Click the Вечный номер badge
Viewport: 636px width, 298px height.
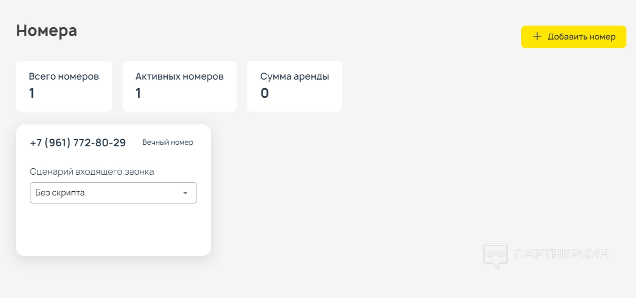(x=168, y=143)
